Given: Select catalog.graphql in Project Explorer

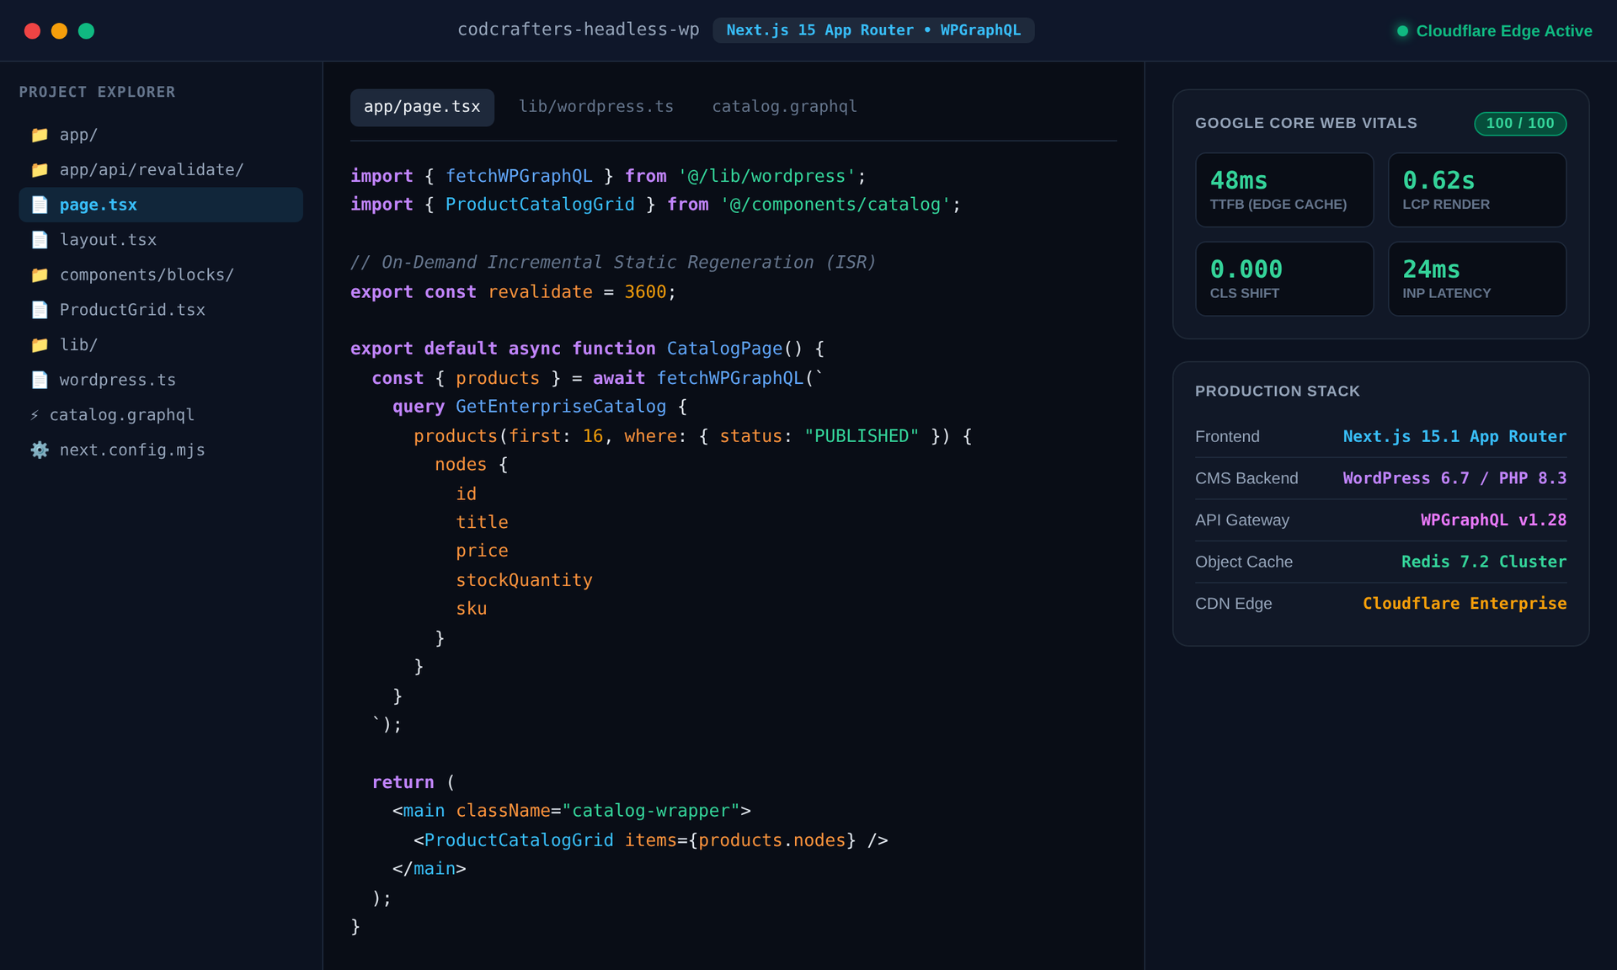Looking at the screenshot, I should pos(161,415).
